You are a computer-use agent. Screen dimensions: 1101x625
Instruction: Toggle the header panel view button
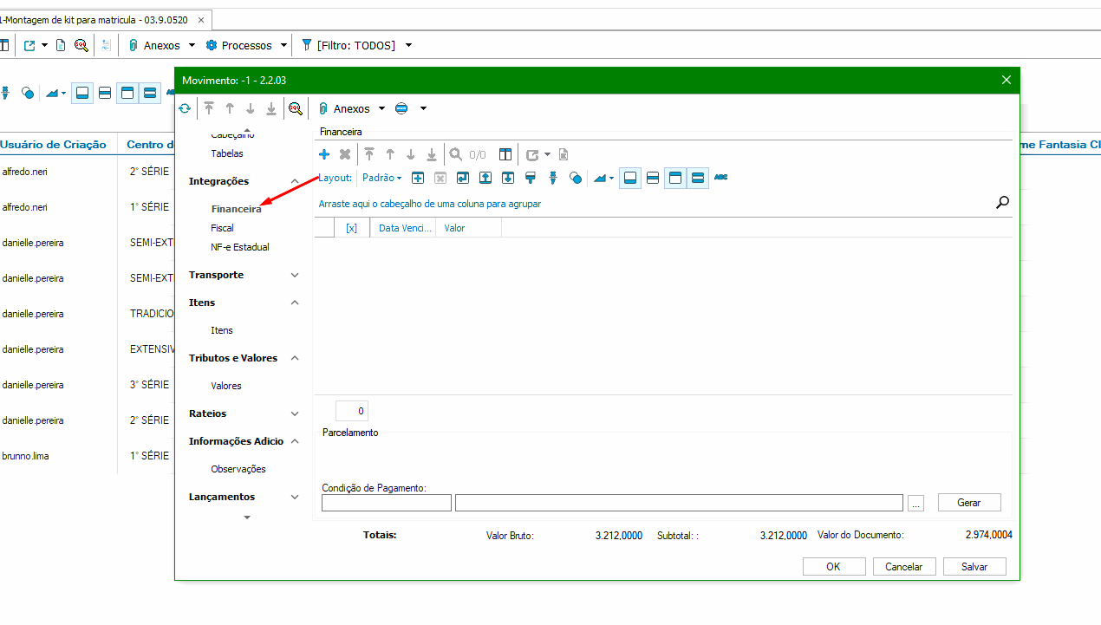[675, 178]
